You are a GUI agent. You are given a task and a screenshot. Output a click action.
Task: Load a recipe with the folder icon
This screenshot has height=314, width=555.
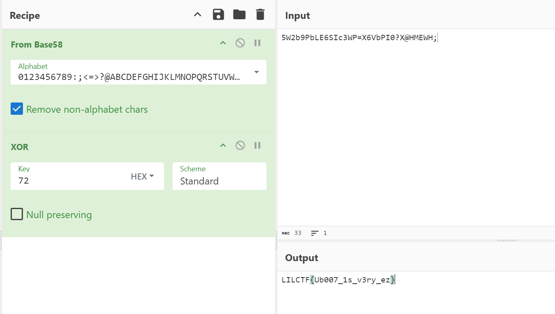click(x=239, y=15)
